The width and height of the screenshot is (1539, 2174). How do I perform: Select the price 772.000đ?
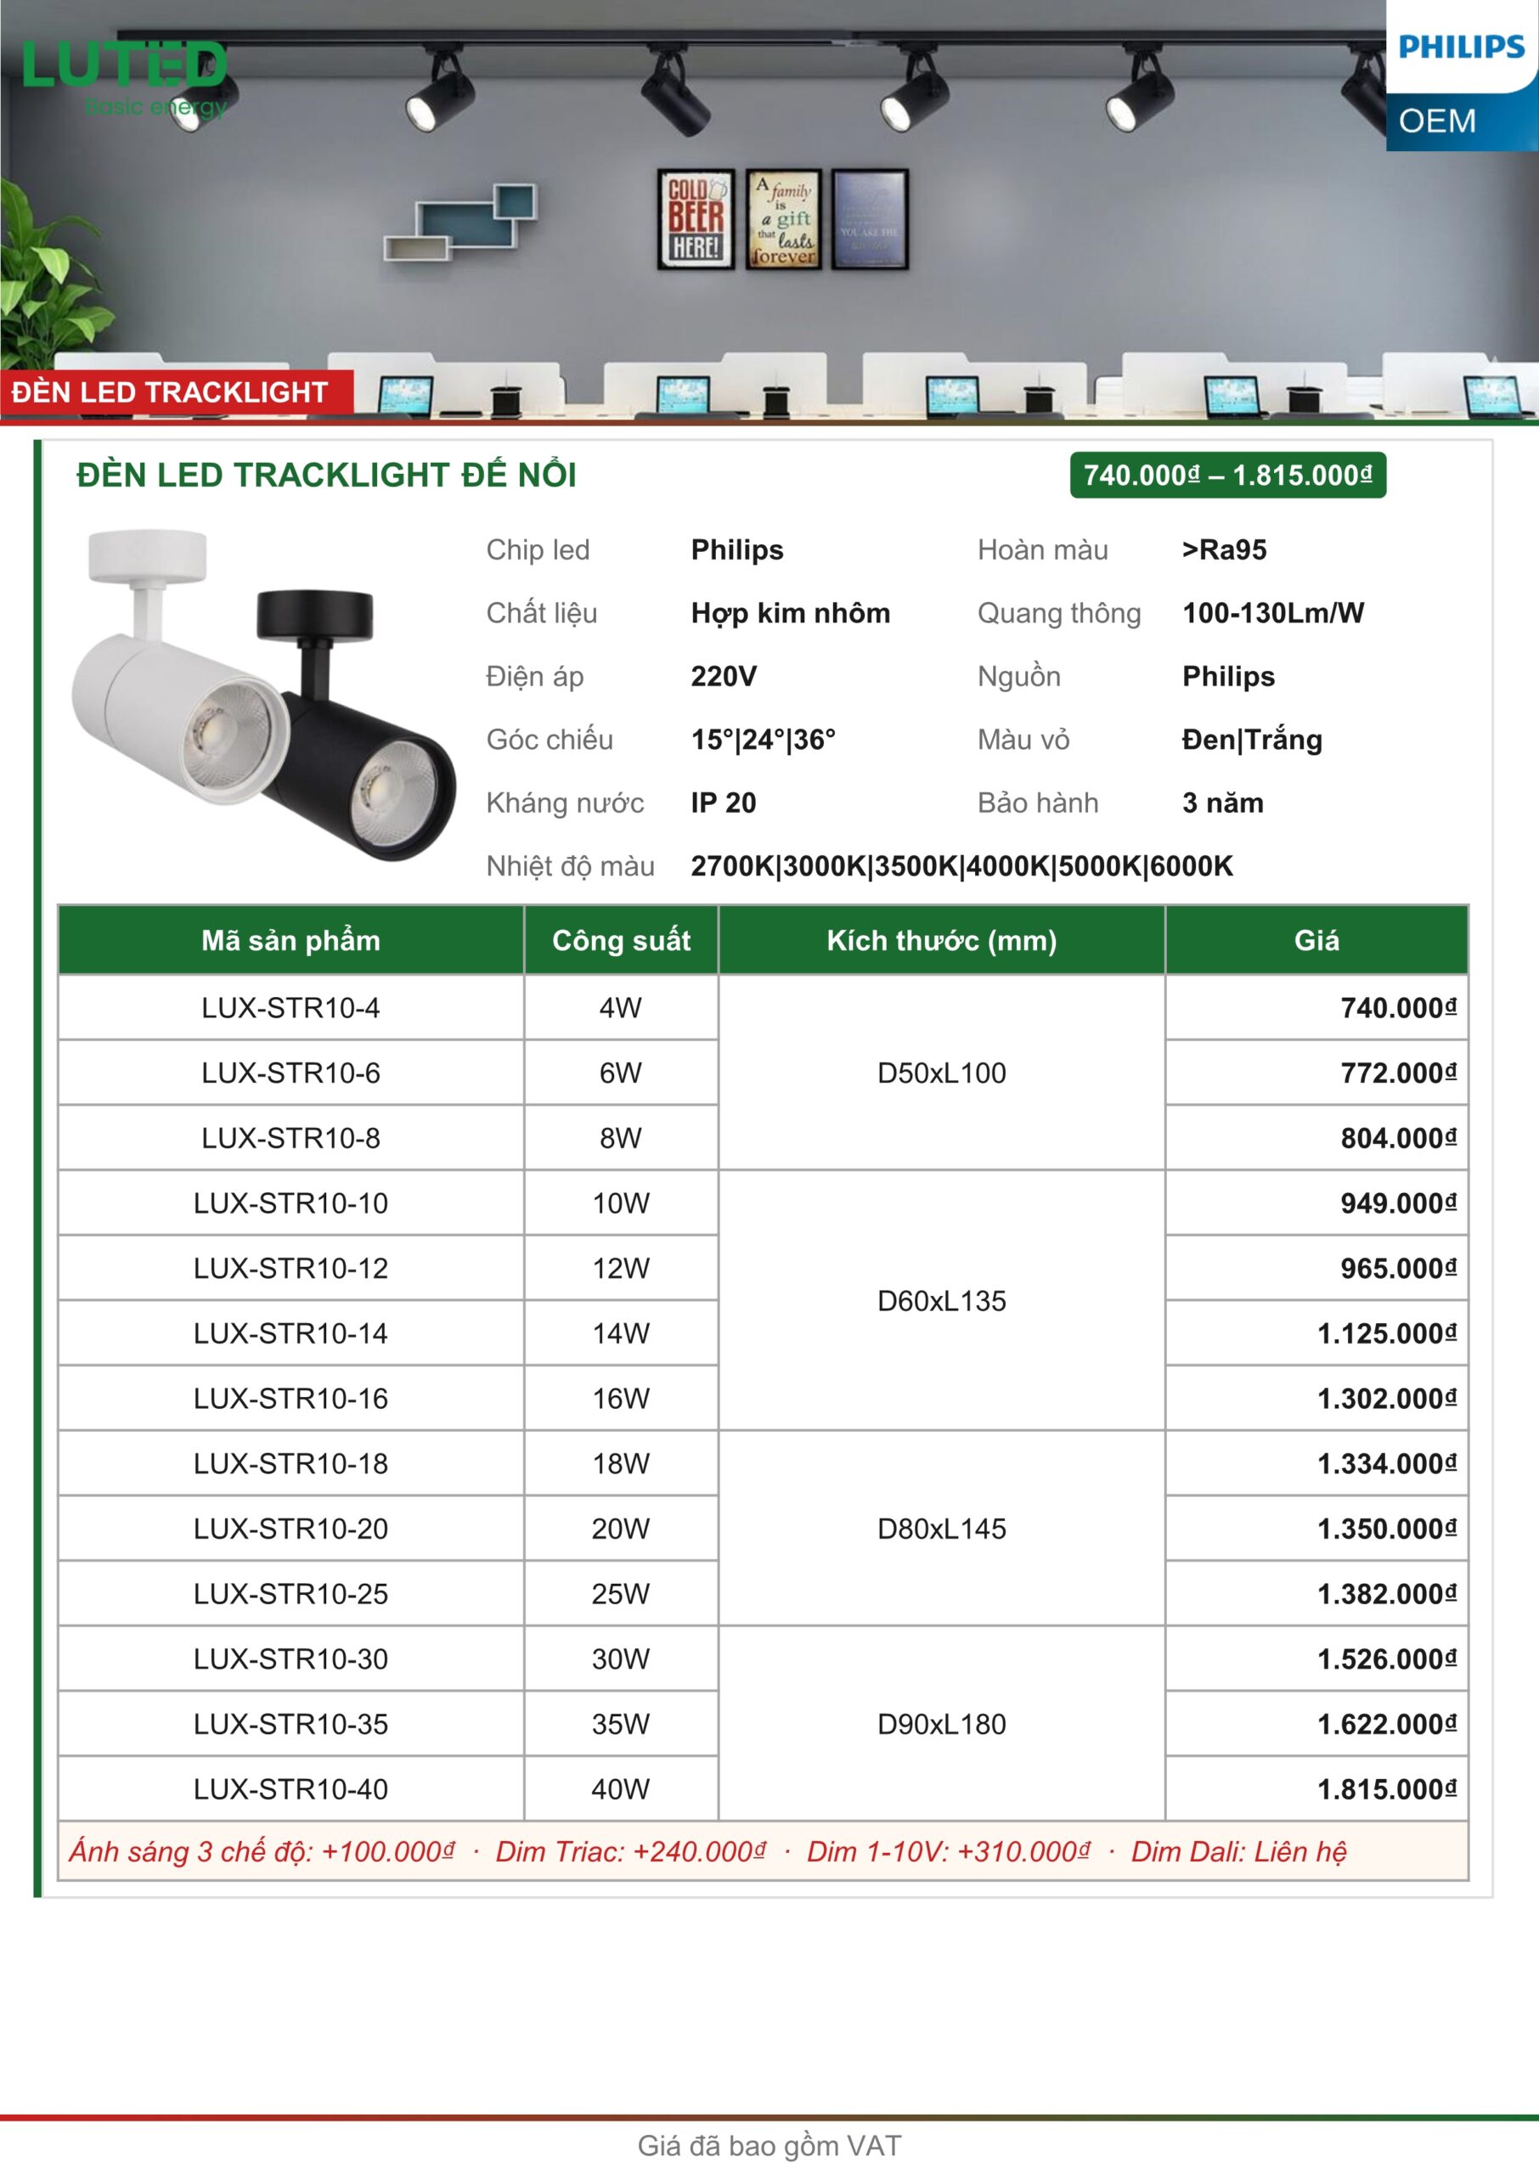1398,1073
